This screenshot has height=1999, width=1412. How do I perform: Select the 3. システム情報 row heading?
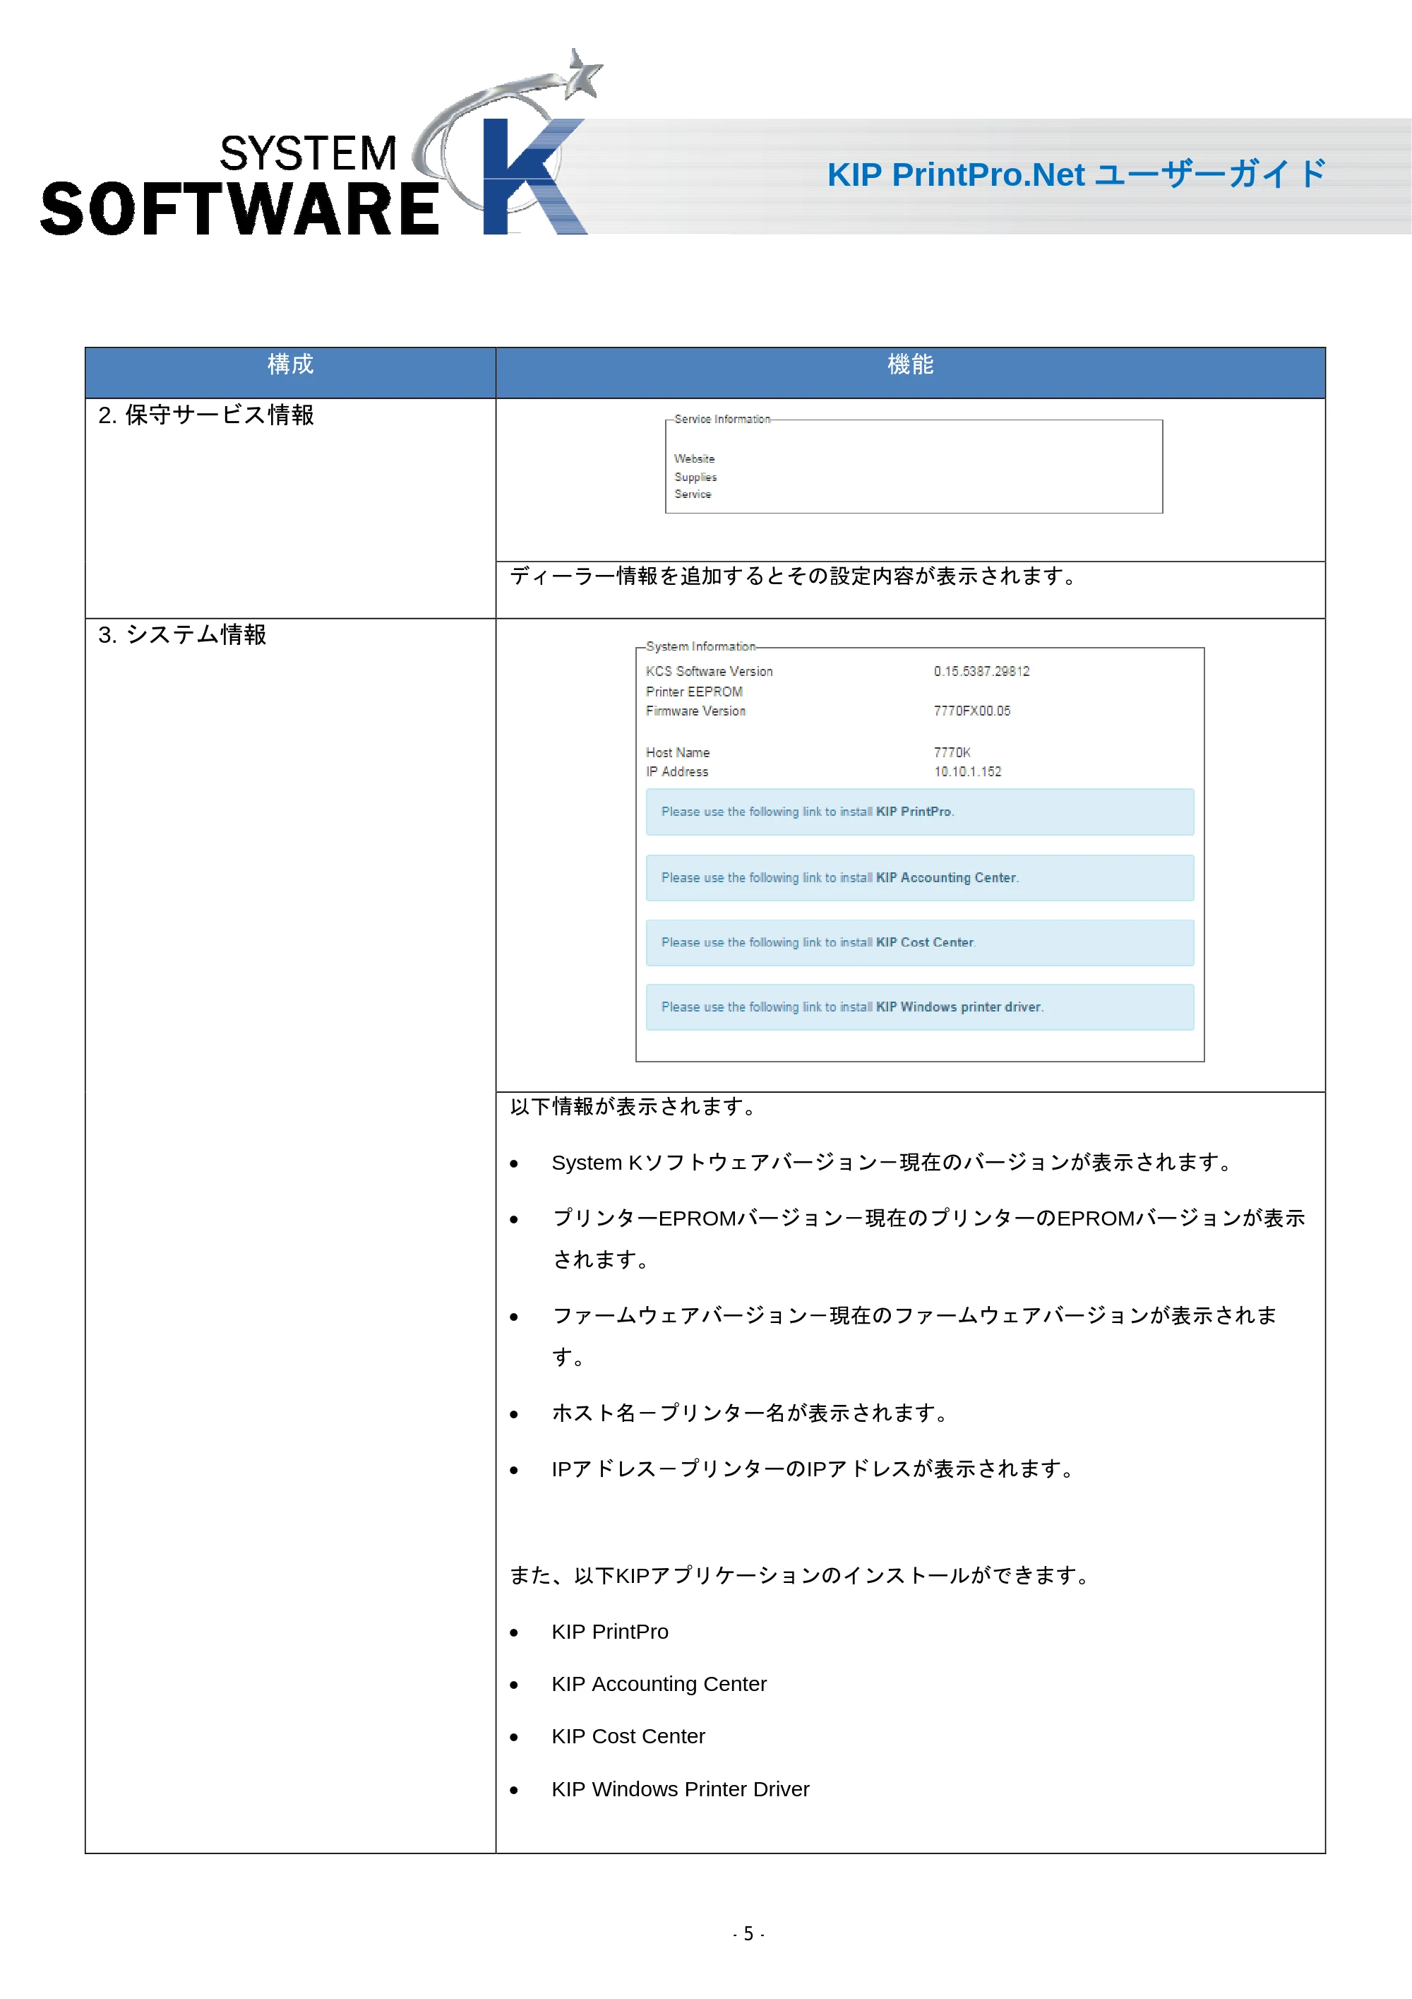click(x=182, y=635)
